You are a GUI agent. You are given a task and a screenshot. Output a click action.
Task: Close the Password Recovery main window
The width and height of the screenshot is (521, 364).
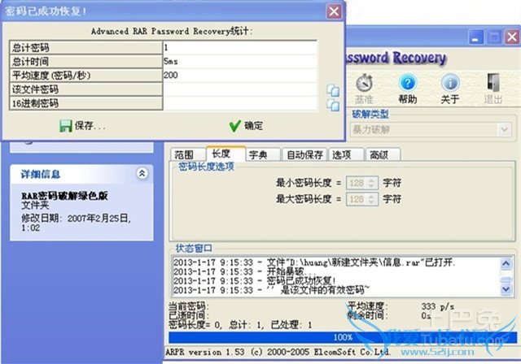[512, 37]
